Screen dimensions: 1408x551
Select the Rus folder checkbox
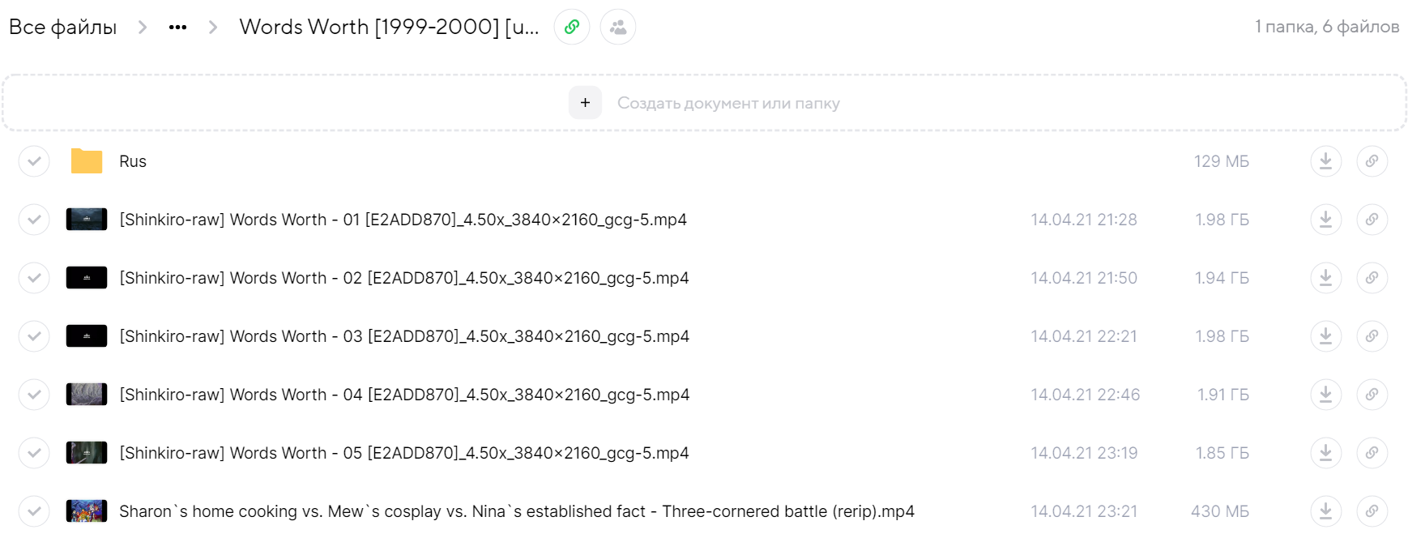(x=34, y=161)
